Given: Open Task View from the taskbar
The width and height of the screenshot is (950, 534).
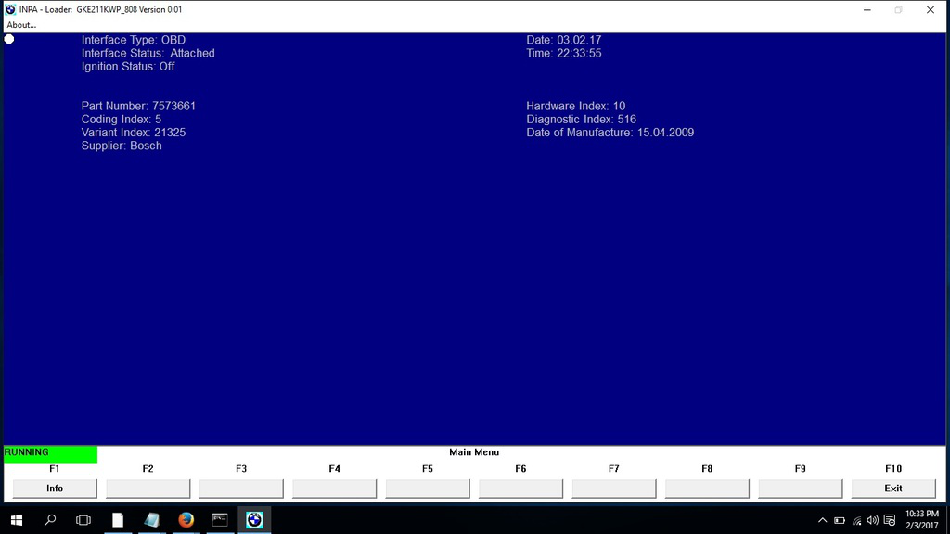Looking at the screenshot, I should tap(83, 520).
